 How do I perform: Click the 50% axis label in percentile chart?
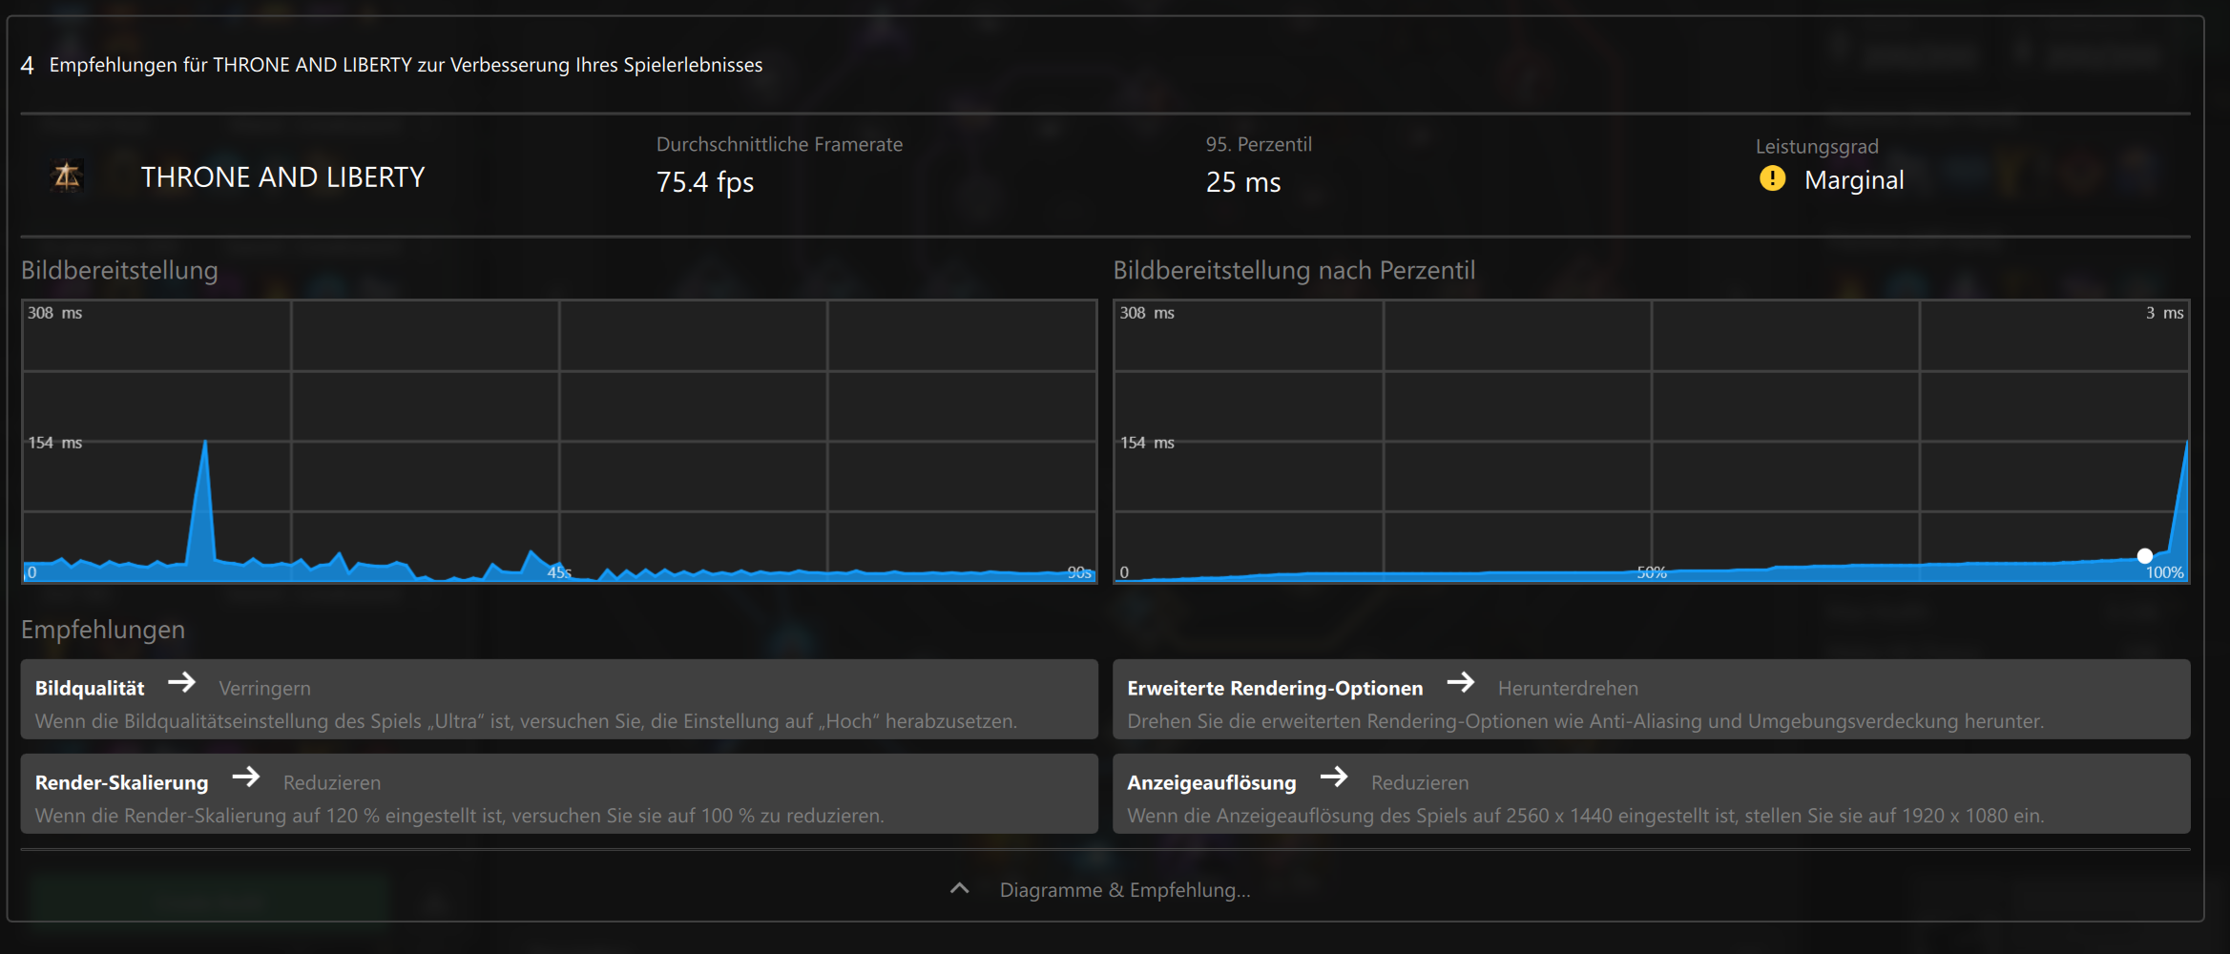pos(1652,572)
